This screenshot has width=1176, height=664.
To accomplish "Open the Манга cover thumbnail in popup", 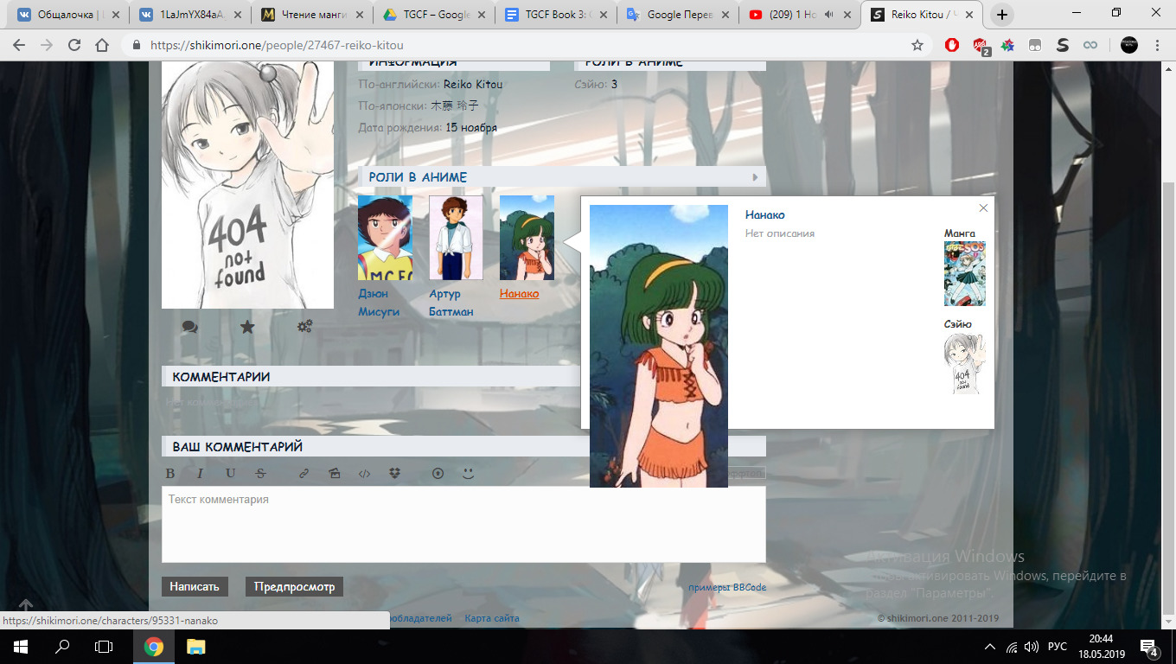I will point(964,273).
